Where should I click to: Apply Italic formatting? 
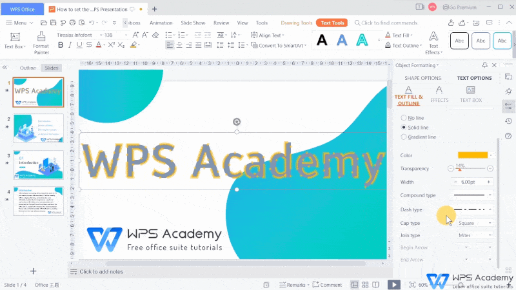(x=70, y=45)
